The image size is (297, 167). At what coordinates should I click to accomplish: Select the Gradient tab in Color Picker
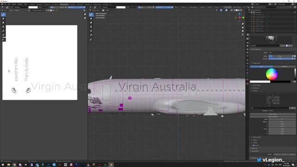(x=284, y=66)
